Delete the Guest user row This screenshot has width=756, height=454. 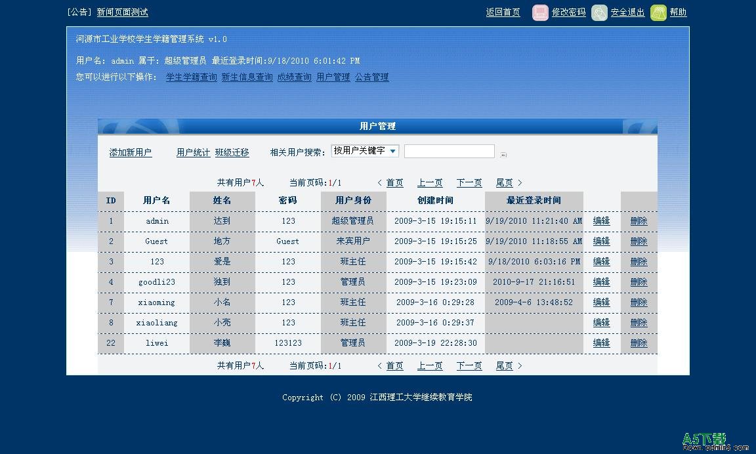pyautogui.click(x=639, y=241)
